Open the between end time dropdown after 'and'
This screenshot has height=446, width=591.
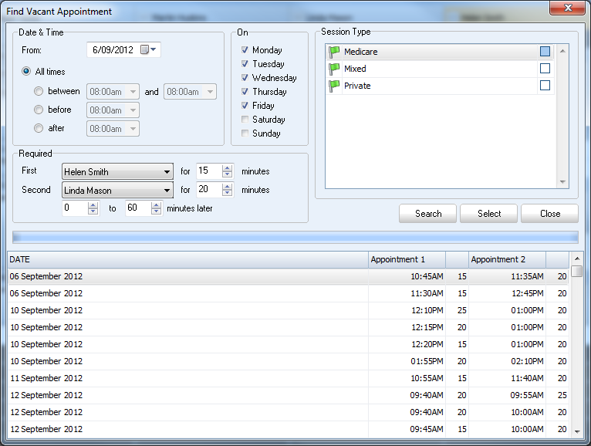pyautogui.click(x=210, y=92)
